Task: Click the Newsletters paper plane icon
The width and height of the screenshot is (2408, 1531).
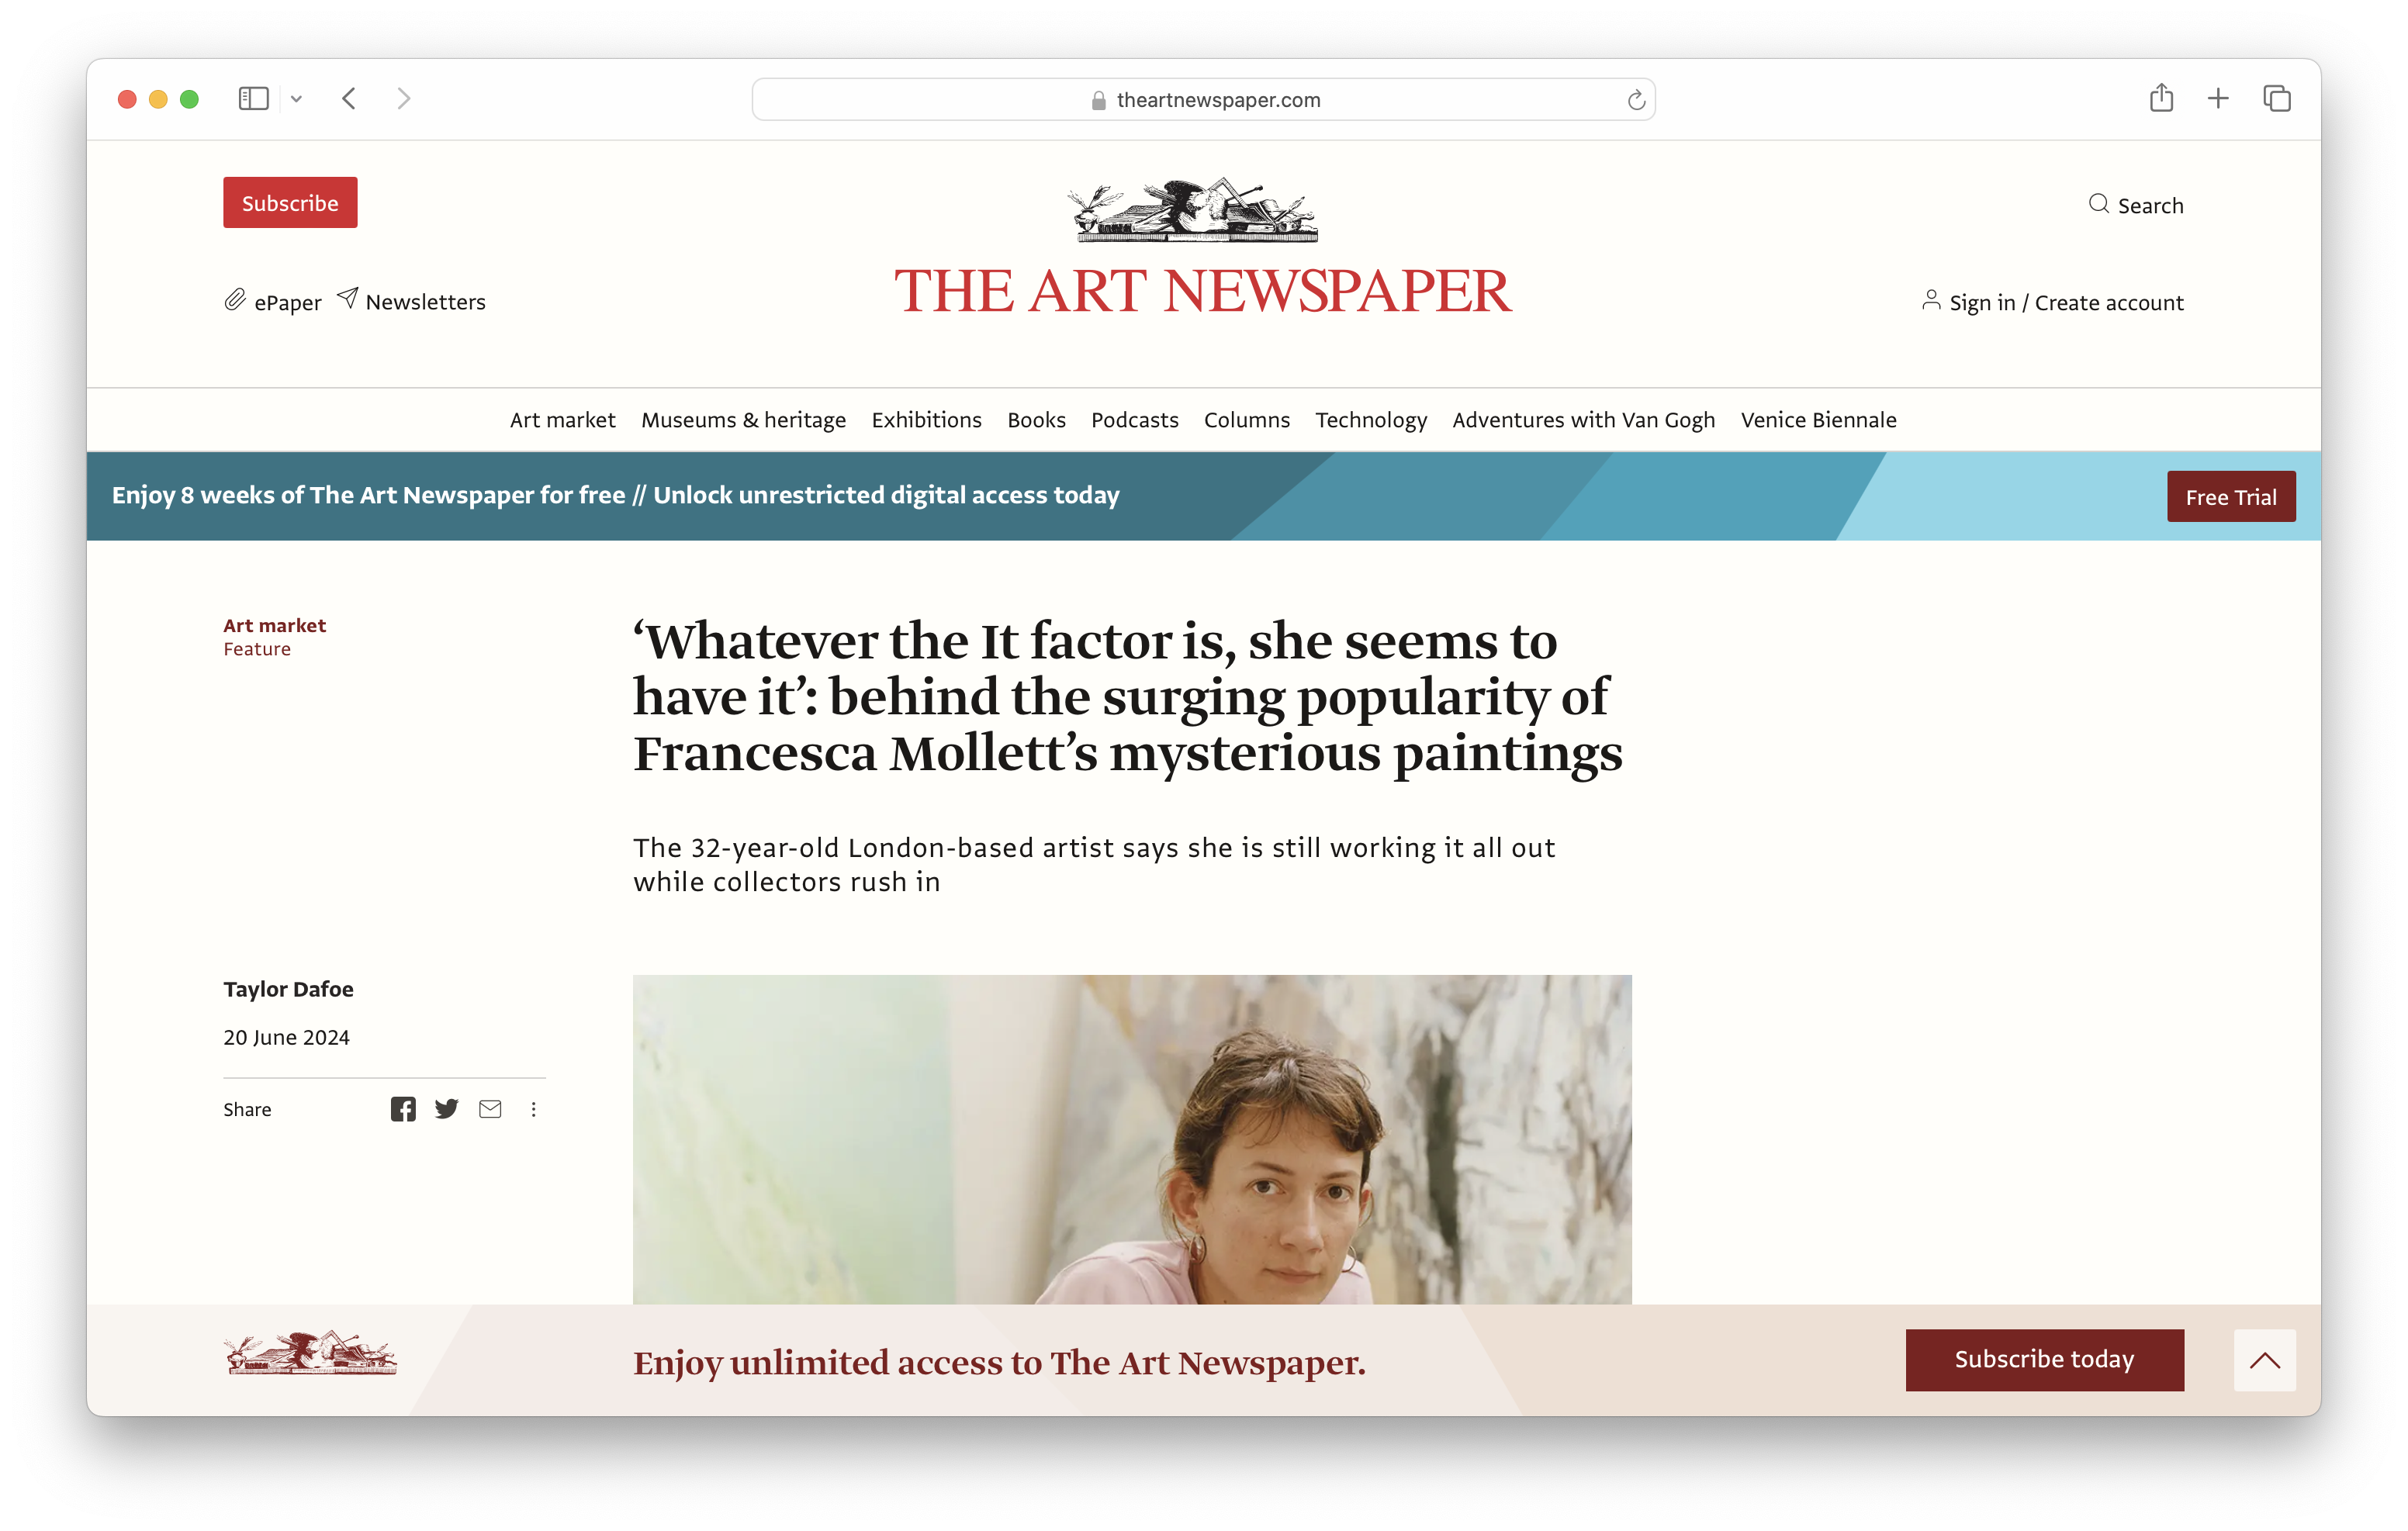Action: (347, 298)
